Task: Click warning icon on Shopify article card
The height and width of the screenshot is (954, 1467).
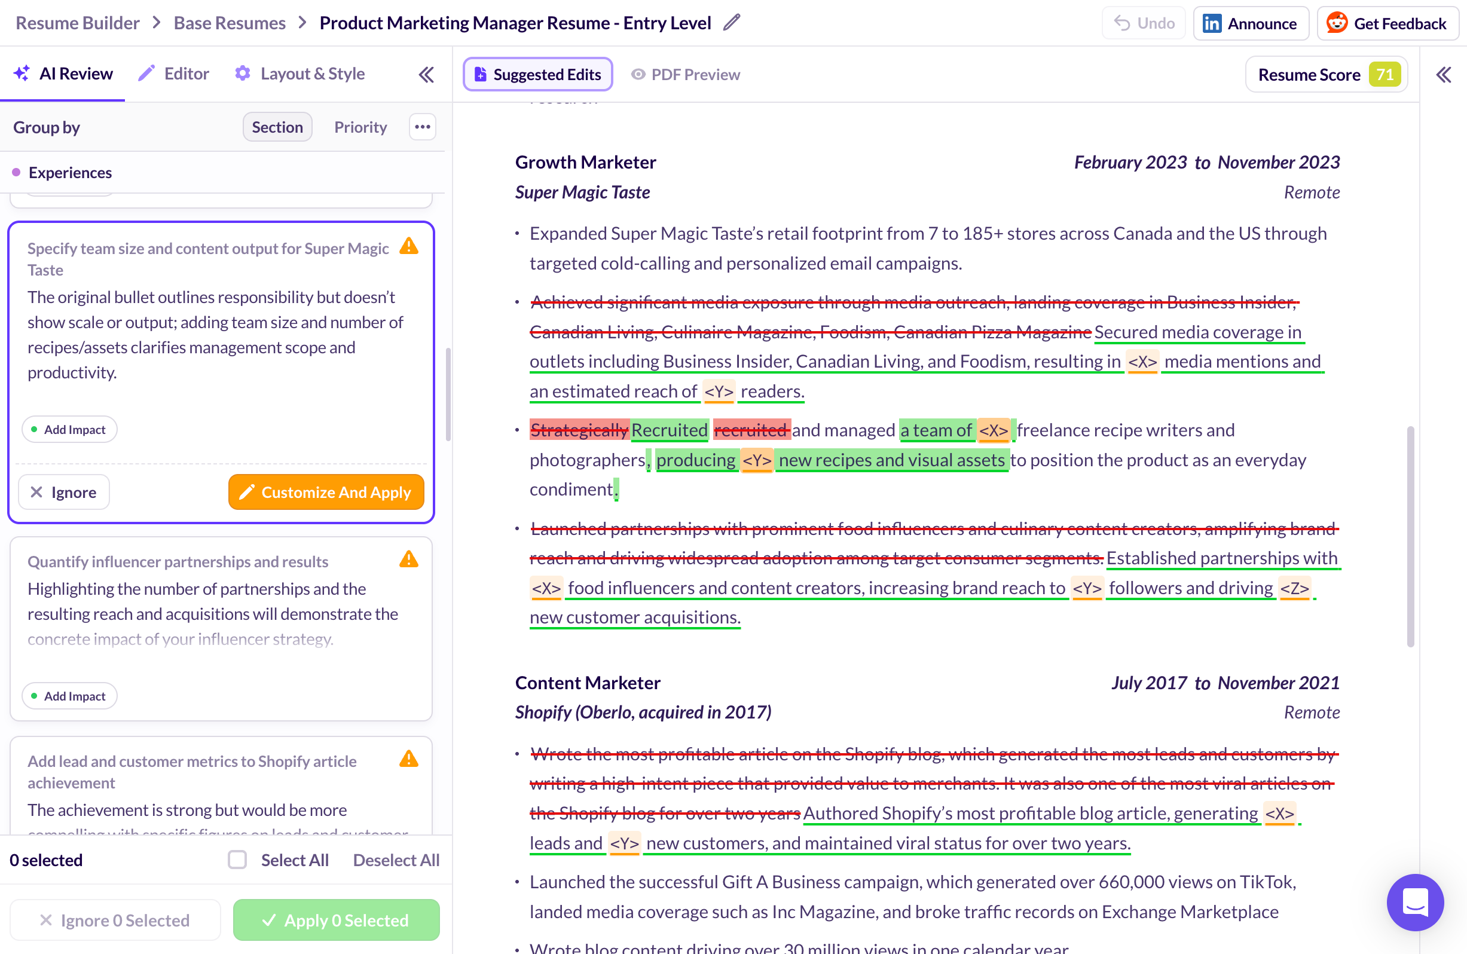Action: (x=409, y=759)
